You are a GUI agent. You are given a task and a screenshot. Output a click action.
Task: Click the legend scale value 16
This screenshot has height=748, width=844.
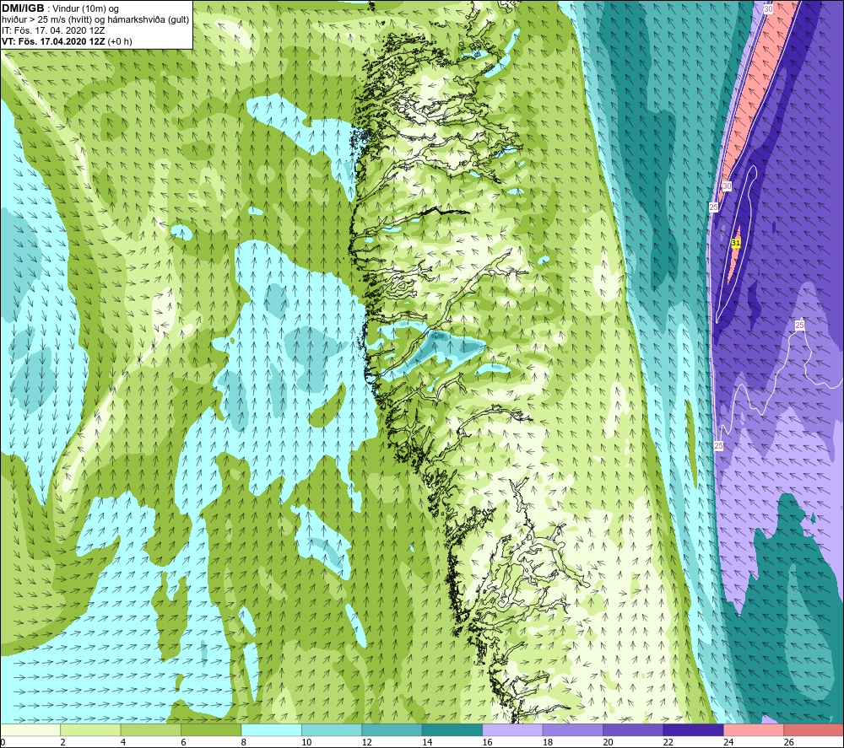(487, 742)
